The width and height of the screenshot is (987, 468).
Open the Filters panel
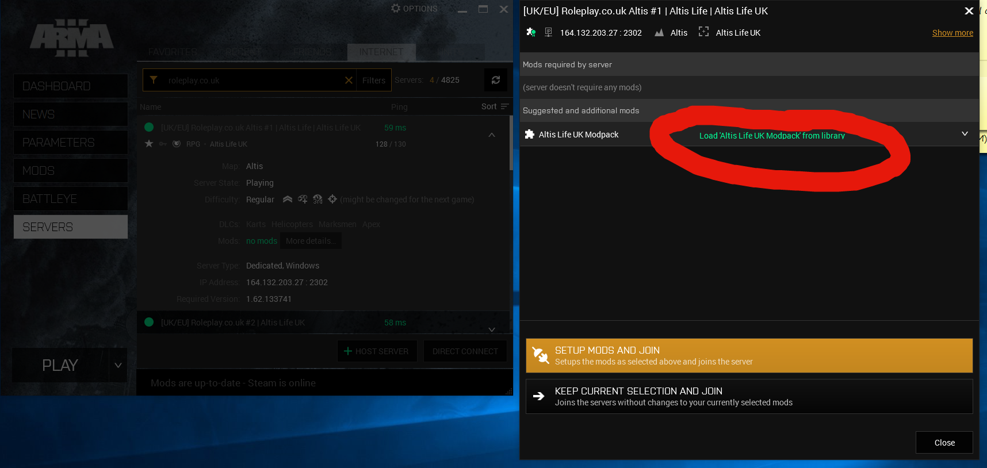tap(374, 80)
